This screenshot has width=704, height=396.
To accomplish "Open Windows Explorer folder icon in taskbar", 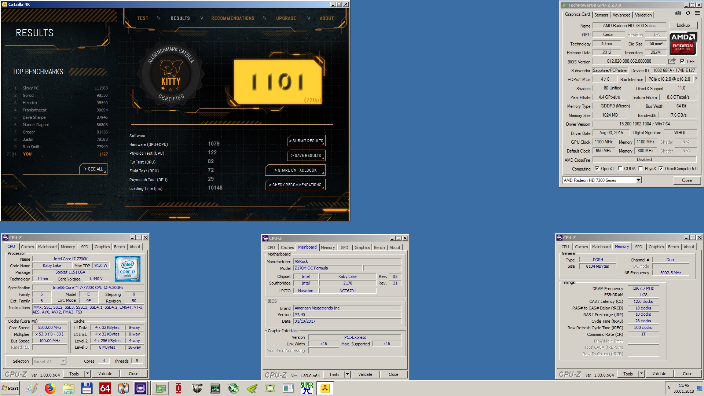I will 68,388.
